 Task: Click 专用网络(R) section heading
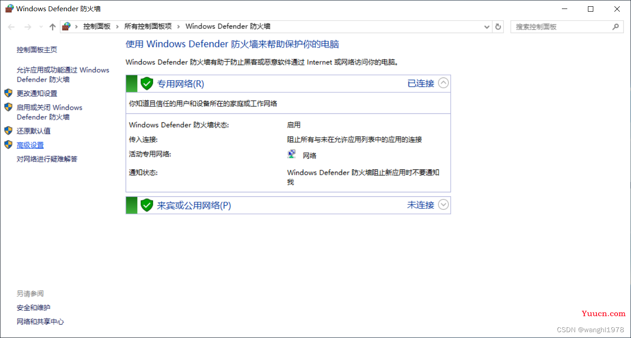tap(180, 84)
